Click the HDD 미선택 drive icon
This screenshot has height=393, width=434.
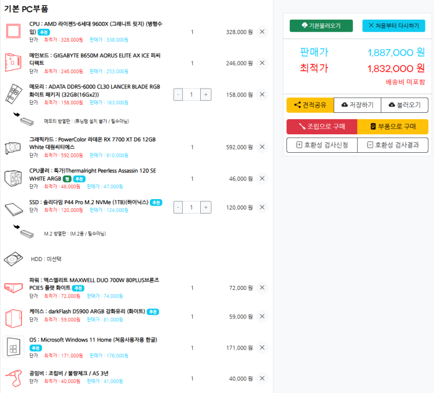tap(13, 259)
